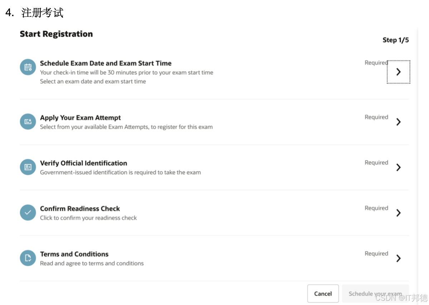Expand the Apply Your Exam Attempt chevron
The height and width of the screenshot is (305, 429).
tap(398, 122)
